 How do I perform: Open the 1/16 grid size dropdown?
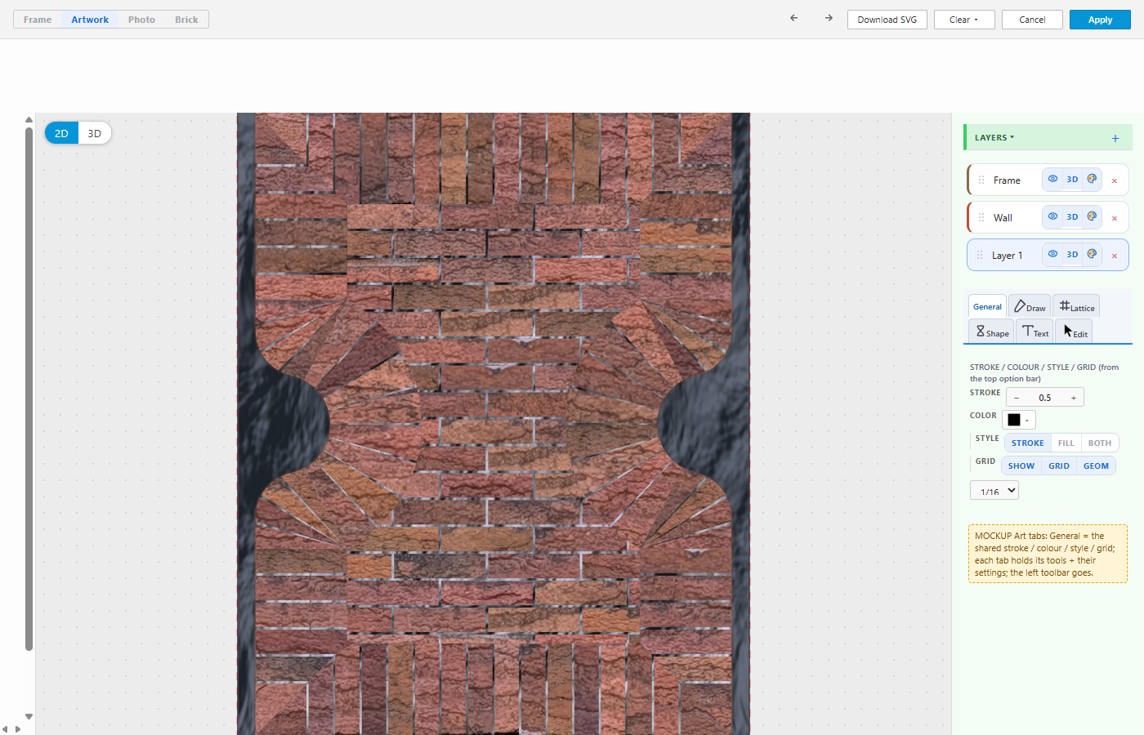coord(994,491)
